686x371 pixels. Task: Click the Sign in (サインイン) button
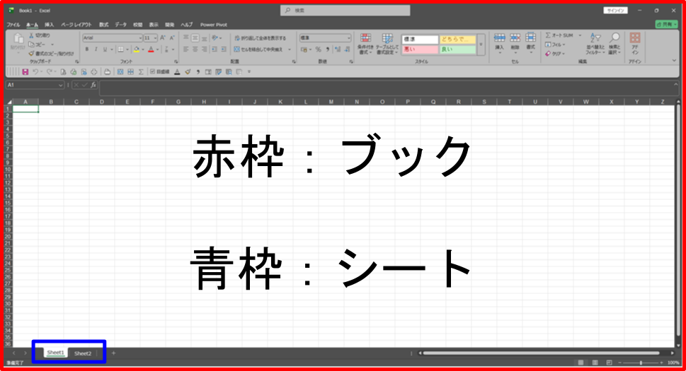[x=614, y=11]
